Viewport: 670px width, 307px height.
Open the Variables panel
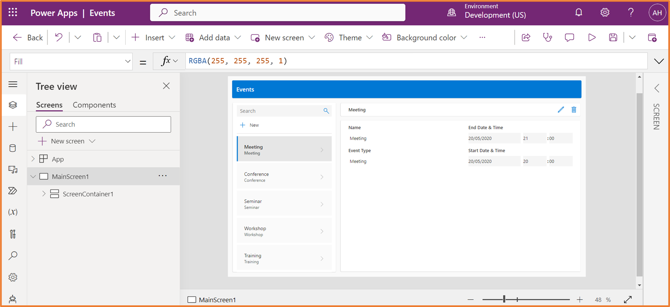point(13,212)
